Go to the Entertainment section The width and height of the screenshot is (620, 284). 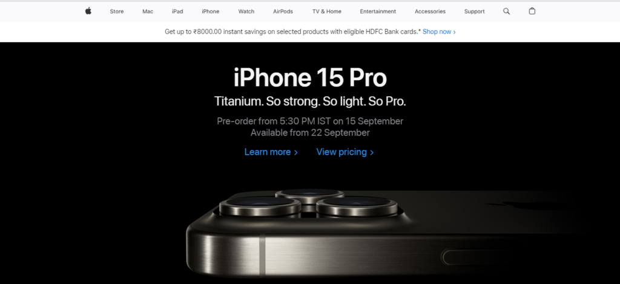[378, 11]
